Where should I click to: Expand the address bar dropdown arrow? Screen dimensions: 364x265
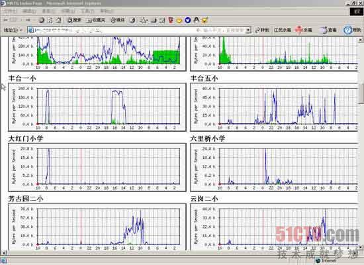pyautogui.click(x=248, y=30)
